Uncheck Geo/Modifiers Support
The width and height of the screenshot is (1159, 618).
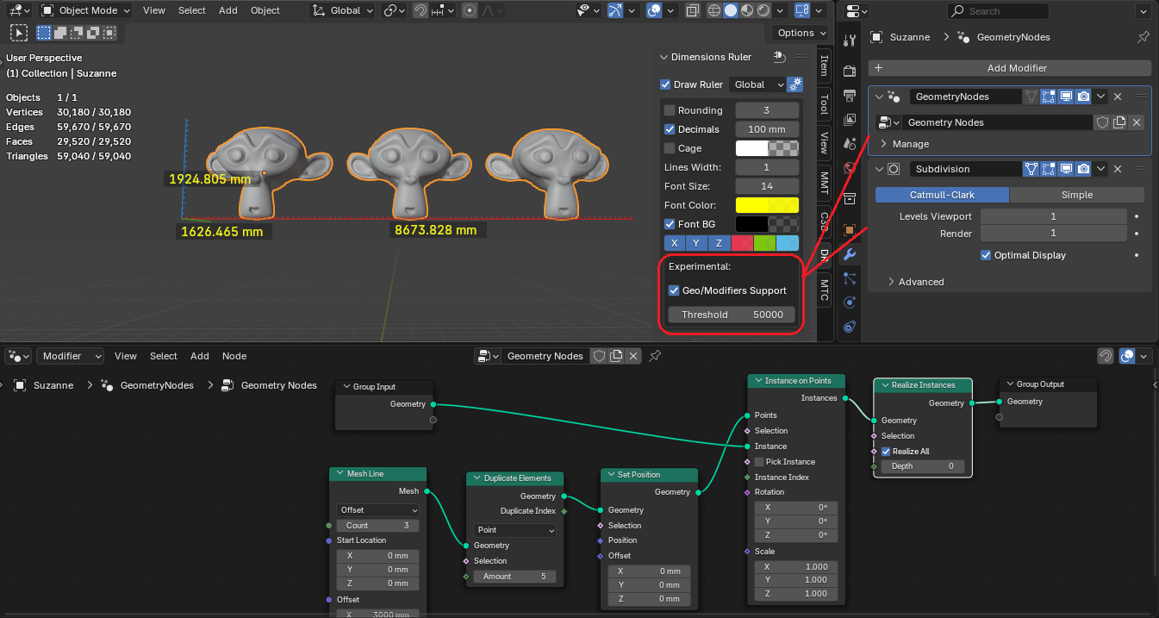(x=674, y=290)
